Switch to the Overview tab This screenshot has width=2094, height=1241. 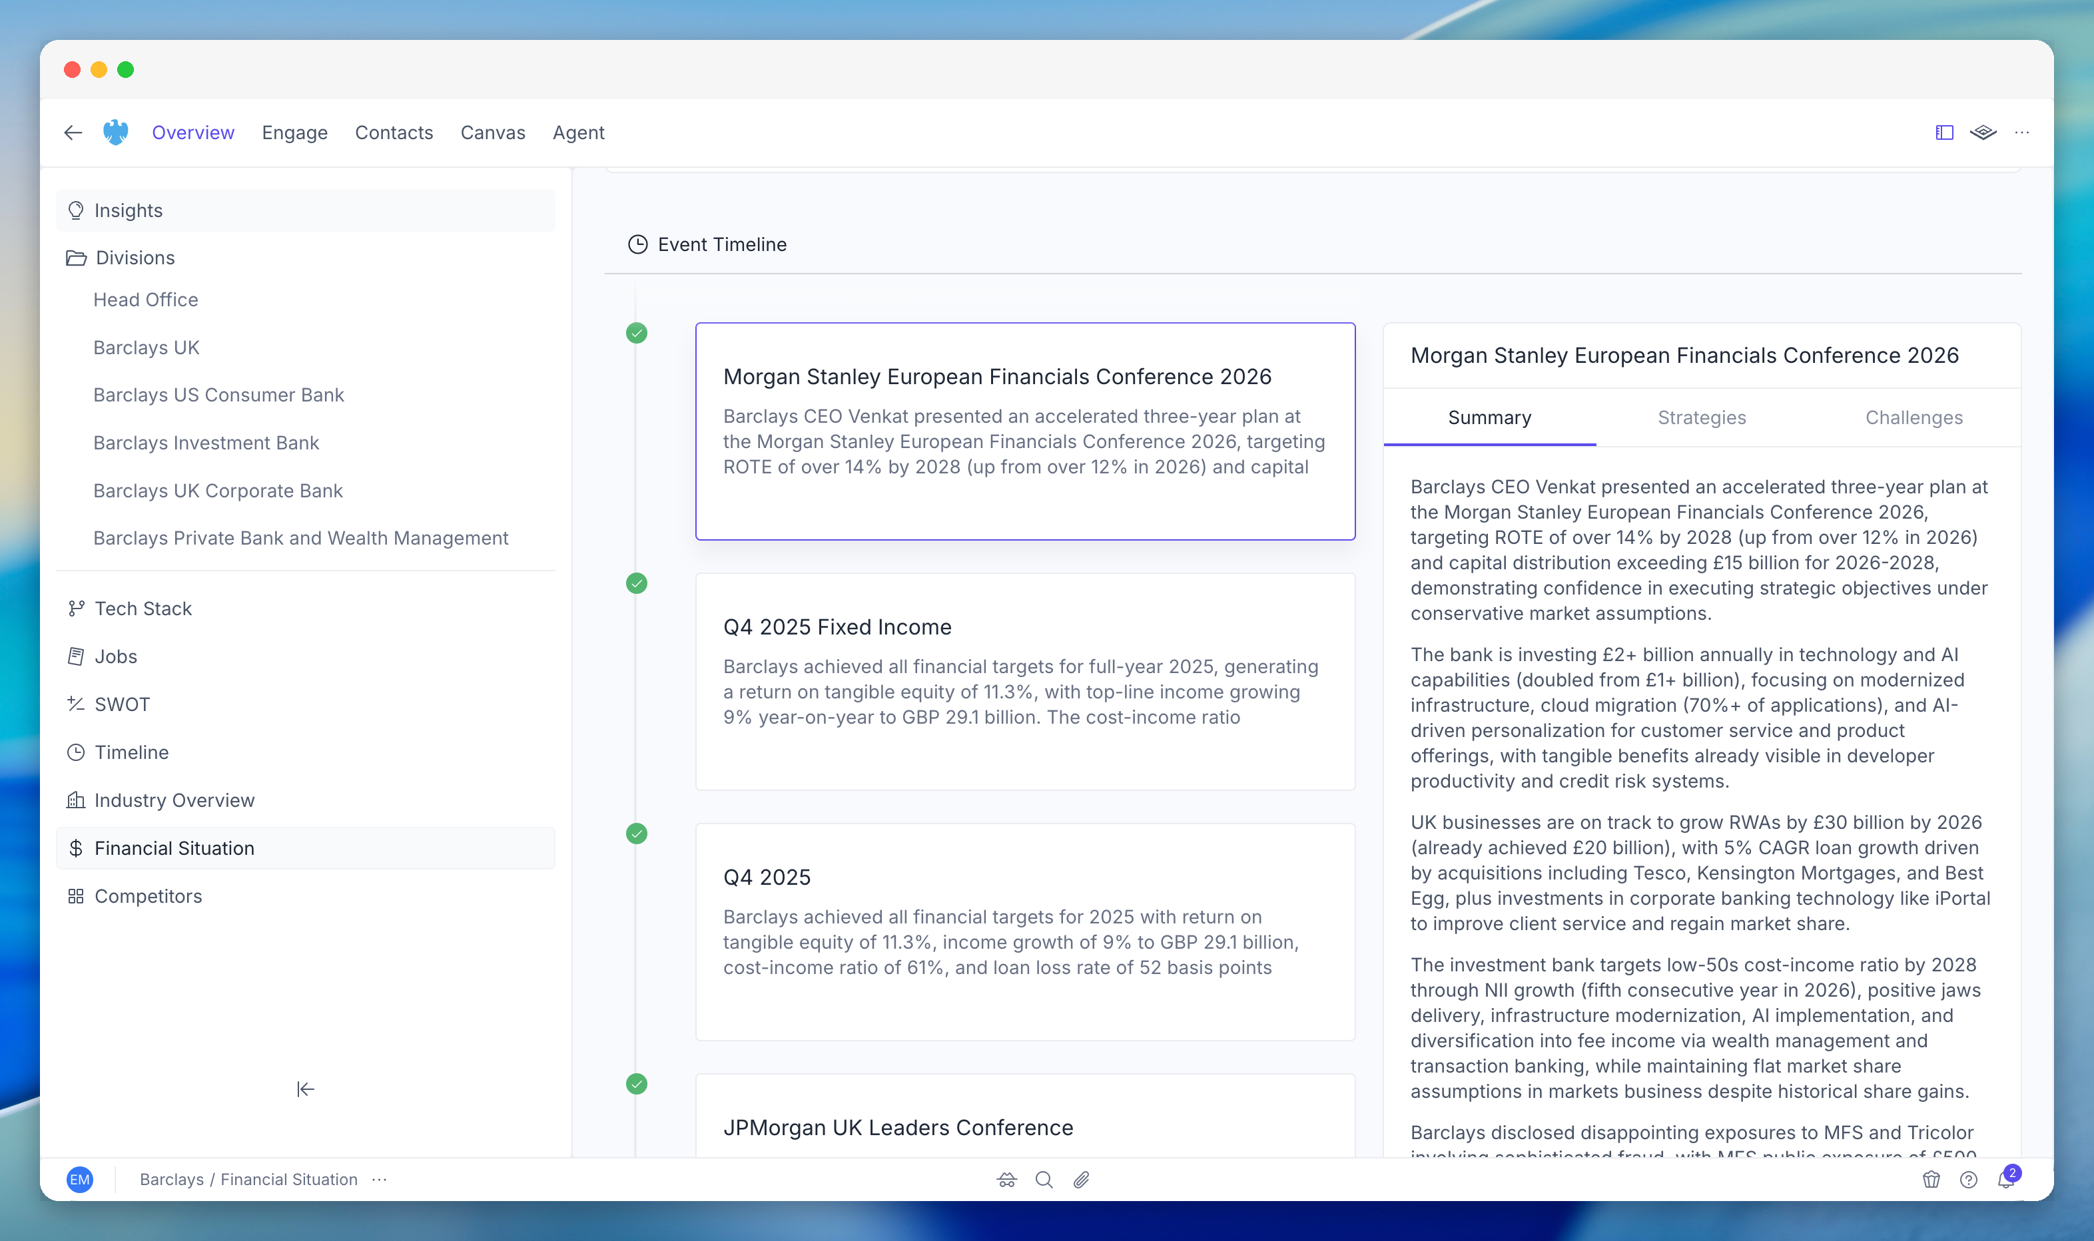coord(193,132)
